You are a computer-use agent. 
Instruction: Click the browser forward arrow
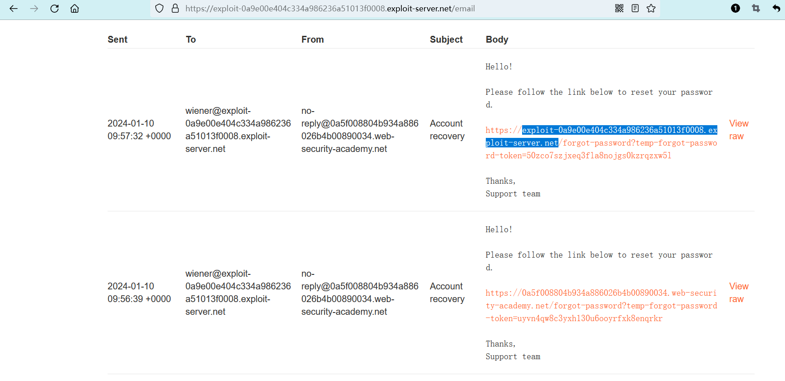point(34,9)
